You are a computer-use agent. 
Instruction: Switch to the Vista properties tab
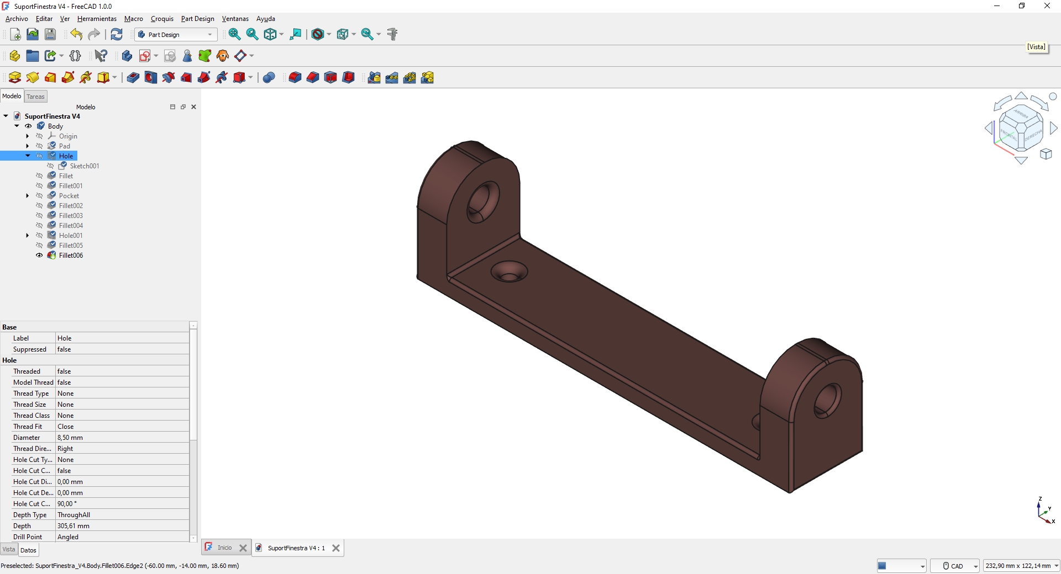click(9, 550)
